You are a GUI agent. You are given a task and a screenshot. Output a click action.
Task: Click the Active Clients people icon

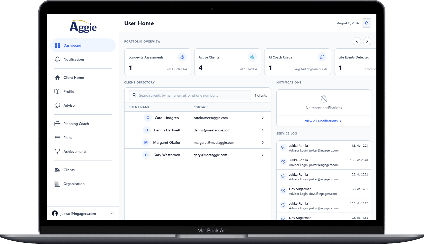[252, 57]
